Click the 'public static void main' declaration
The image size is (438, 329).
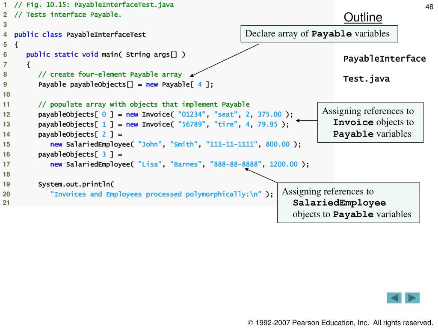click(x=106, y=54)
